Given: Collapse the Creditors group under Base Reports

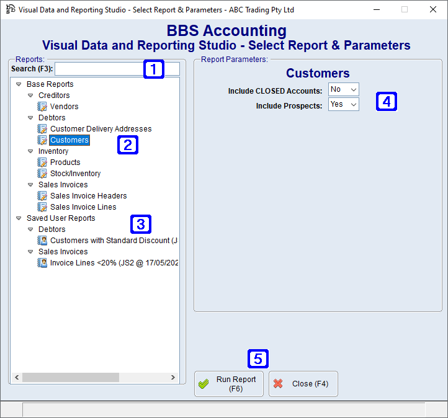Looking at the screenshot, I should (31, 96).
